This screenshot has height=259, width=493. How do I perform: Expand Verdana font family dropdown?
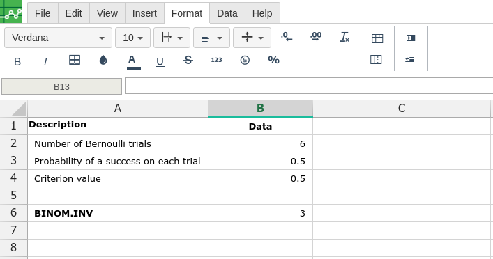58,38
